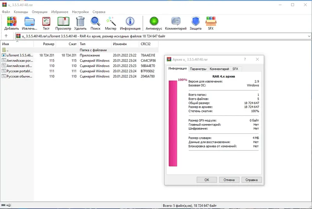Close the Архив info dialog
Viewport: 312px width, 209px height.
[x=257, y=59]
